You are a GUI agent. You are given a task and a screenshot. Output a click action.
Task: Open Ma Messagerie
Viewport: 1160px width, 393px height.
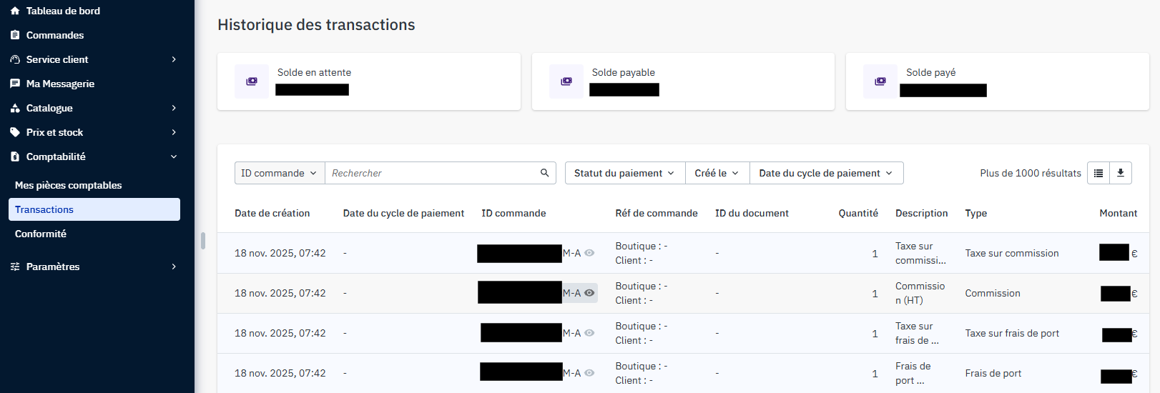(x=60, y=84)
